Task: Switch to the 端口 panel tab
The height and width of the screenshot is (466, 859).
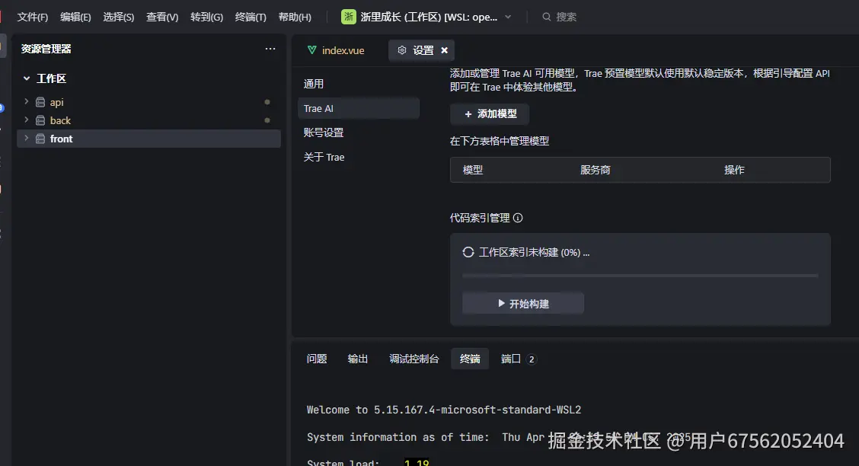Action: coord(511,359)
